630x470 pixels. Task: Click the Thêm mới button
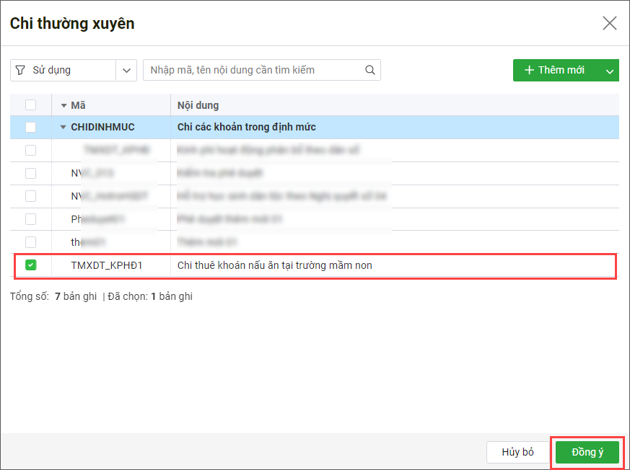[x=555, y=70]
